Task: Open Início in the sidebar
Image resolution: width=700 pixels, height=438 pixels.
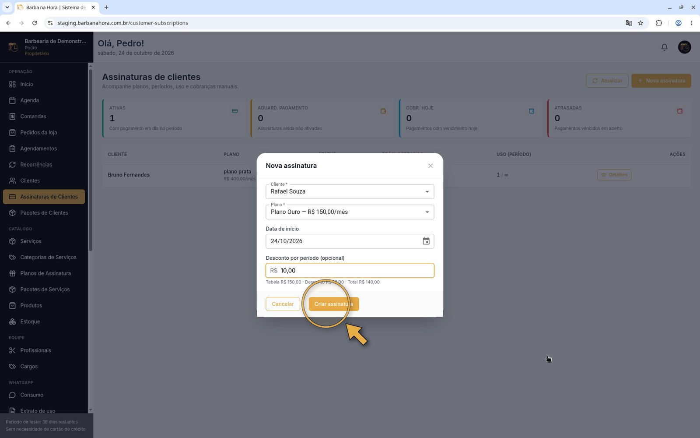Action: [44, 84]
